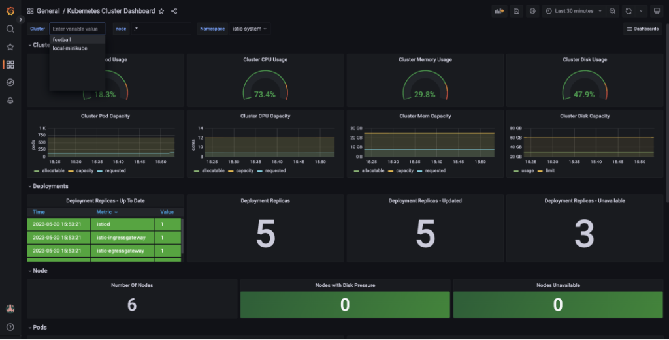Toggle the limit series in Disk Capacity legend
Viewport: 669px width, 340px height.
point(547,171)
